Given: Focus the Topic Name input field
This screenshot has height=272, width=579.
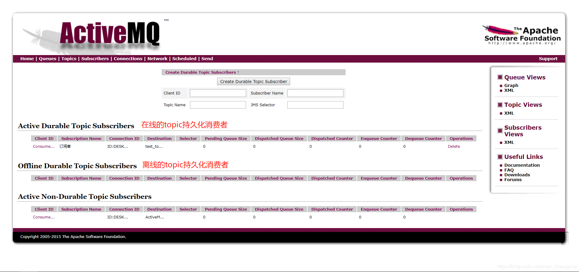Looking at the screenshot, I should (218, 105).
